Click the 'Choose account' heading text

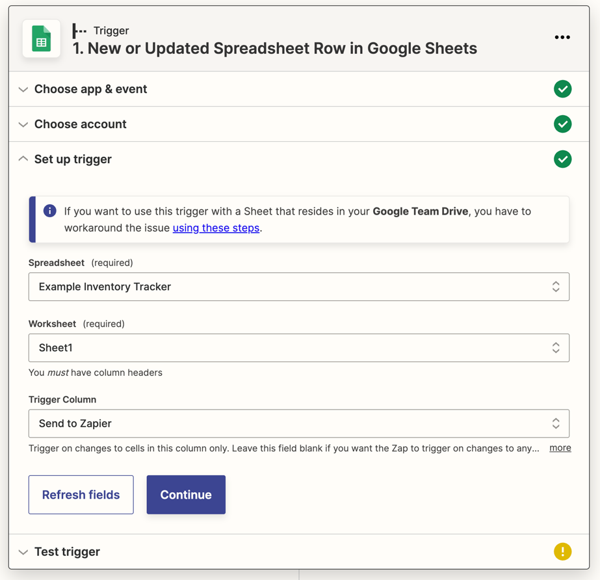coord(81,124)
